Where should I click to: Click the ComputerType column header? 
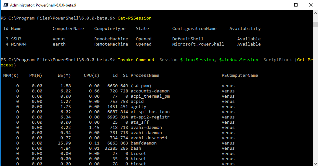tap(110, 29)
